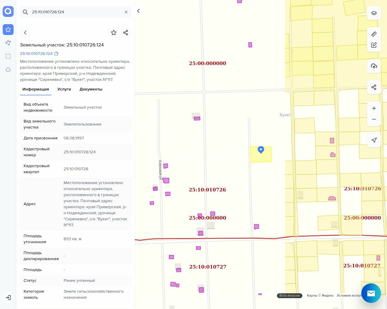Image resolution: width=387 pixels, height=309 pixels.
Task: Go back using the arrow button
Action: [x=25, y=33]
